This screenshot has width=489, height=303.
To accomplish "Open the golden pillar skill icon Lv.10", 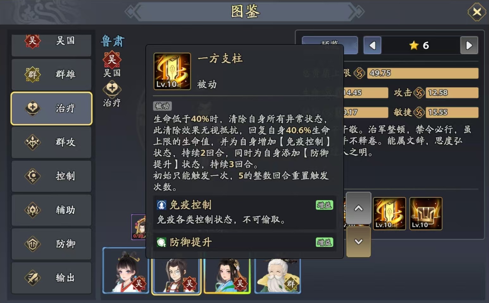I will pos(389,213).
